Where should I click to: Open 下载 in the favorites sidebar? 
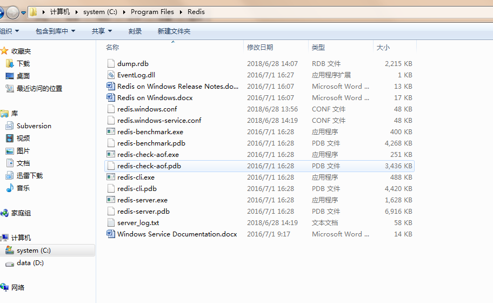click(x=23, y=64)
